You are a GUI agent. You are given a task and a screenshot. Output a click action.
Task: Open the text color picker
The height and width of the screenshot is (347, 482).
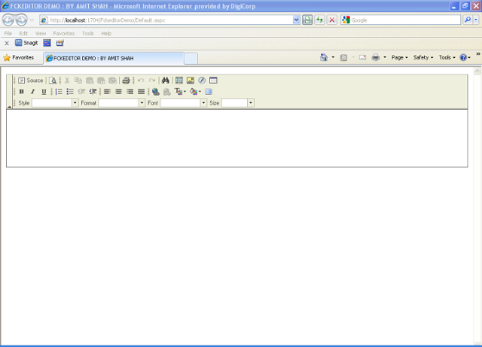tap(180, 92)
